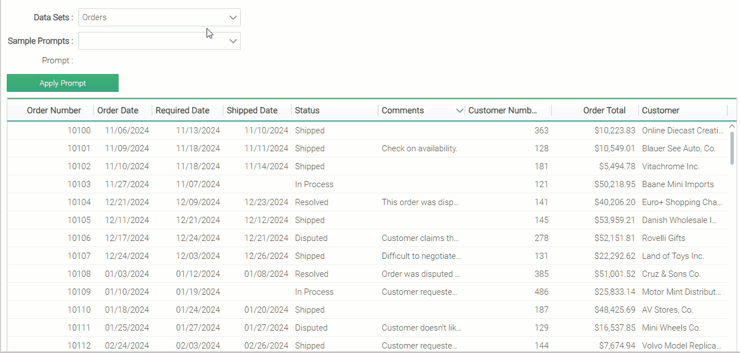Image resolution: width=740 pixels, height=353 pixels.
Task: Select the Baane Mini Imports customer cell
Action: [677, 184]
